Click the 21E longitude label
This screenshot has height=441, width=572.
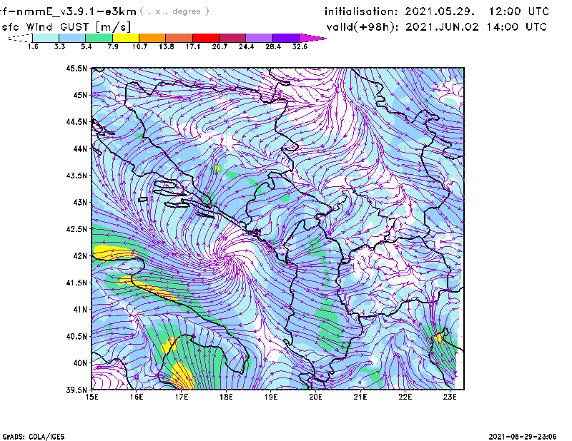(x=360, y=397)
